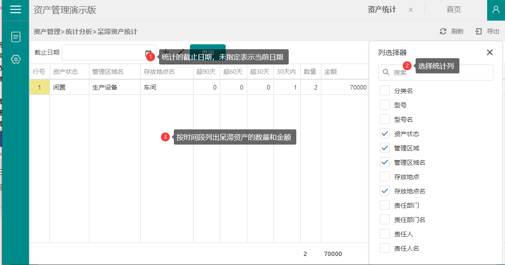Enable the 责任部门 column checkbox

(384, 205)
